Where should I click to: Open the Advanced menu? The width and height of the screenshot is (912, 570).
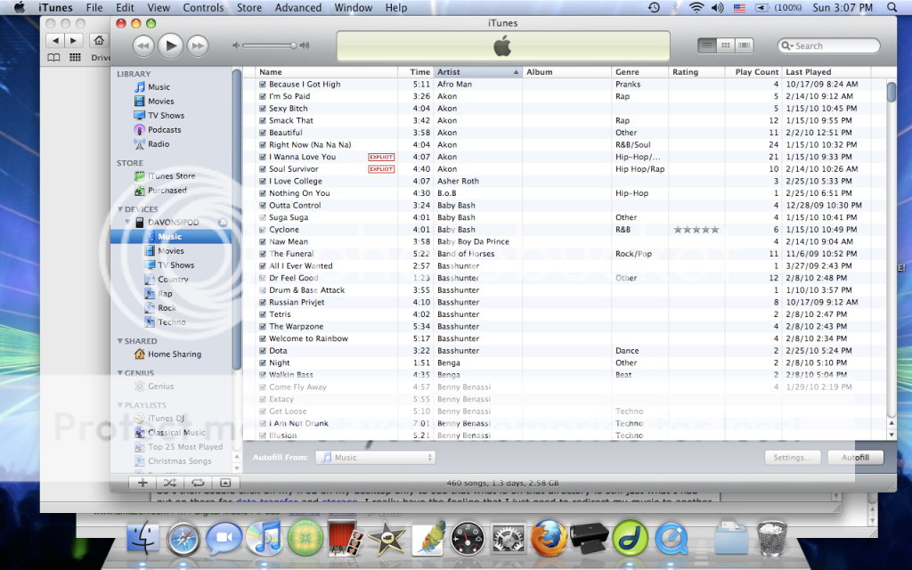(297, 7)
